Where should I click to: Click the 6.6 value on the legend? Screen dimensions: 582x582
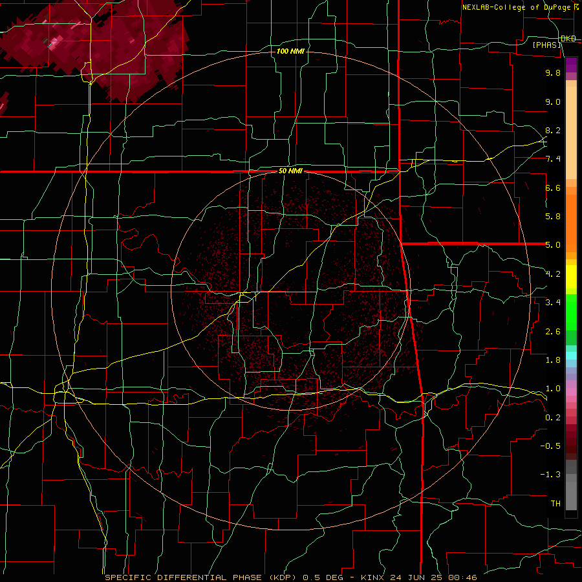pyautogui.click(x=553, y=188)
